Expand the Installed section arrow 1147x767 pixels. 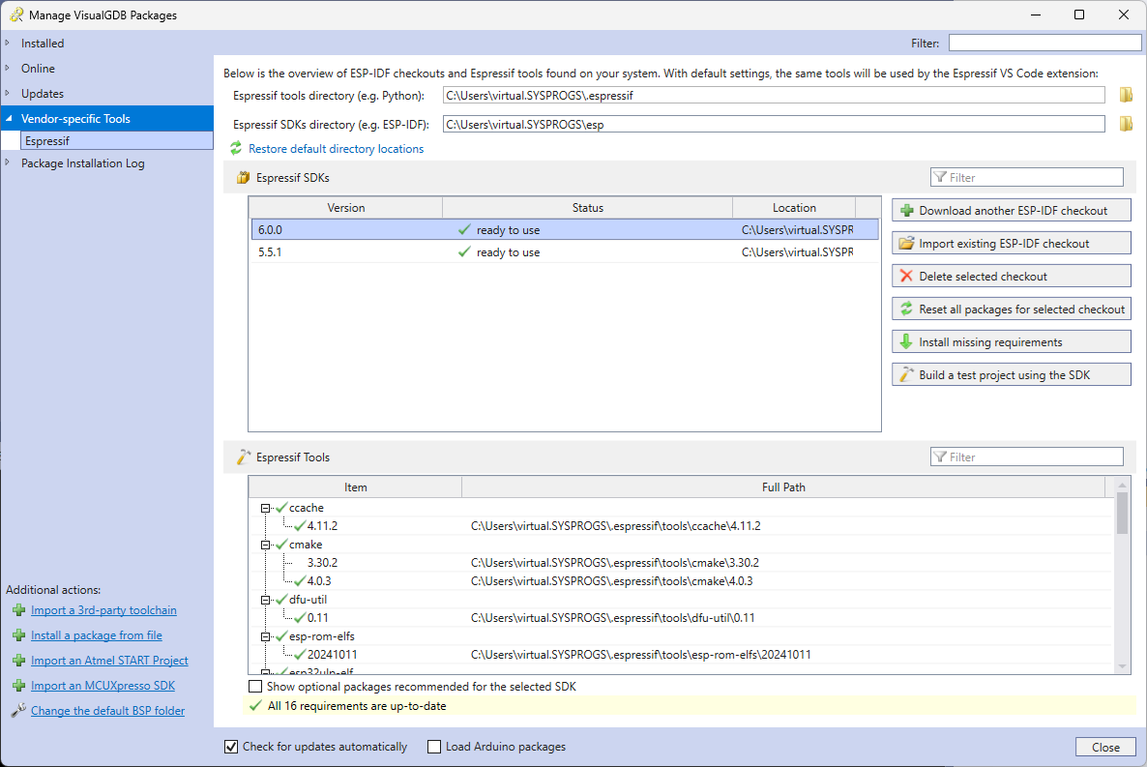[8, 44]
